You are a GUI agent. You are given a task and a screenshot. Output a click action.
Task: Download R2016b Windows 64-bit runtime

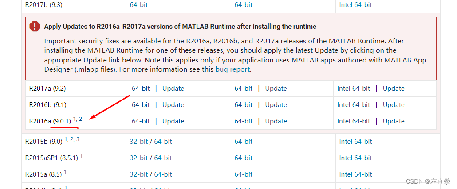click(141, 104)
